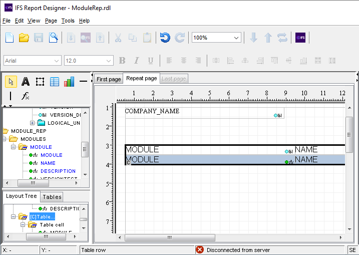
Task: Click the data tree horizontal scrollbar thumb
Action: [33, 183]
